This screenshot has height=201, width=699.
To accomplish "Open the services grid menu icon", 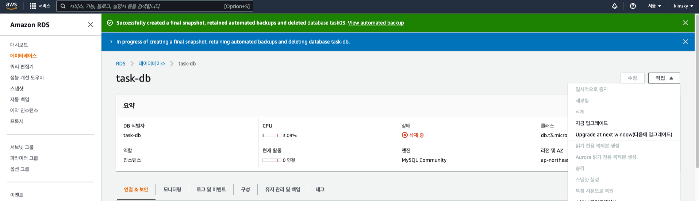I will (33, 6).
